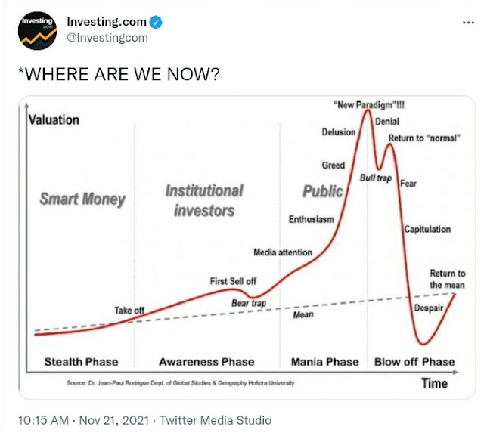The width and height of the screenshot is (484, 436).
Task: Click the Smart Money text in chart
Action: tap(82, 199)
